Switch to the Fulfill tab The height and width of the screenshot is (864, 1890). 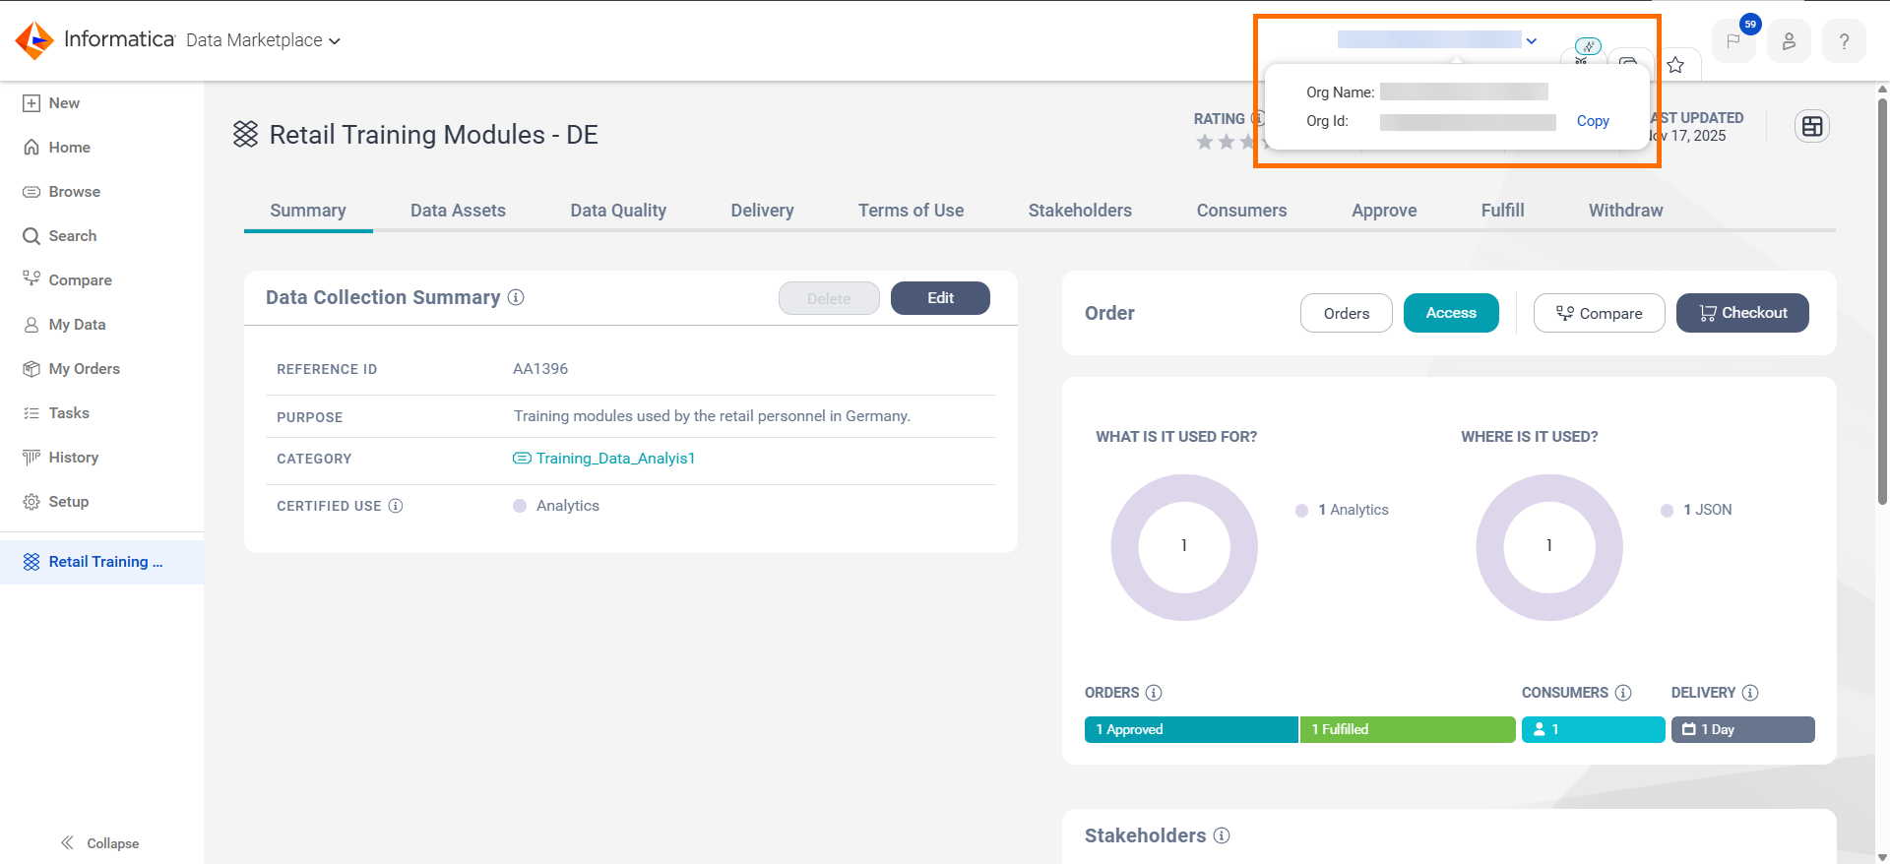pos(1502,211)
